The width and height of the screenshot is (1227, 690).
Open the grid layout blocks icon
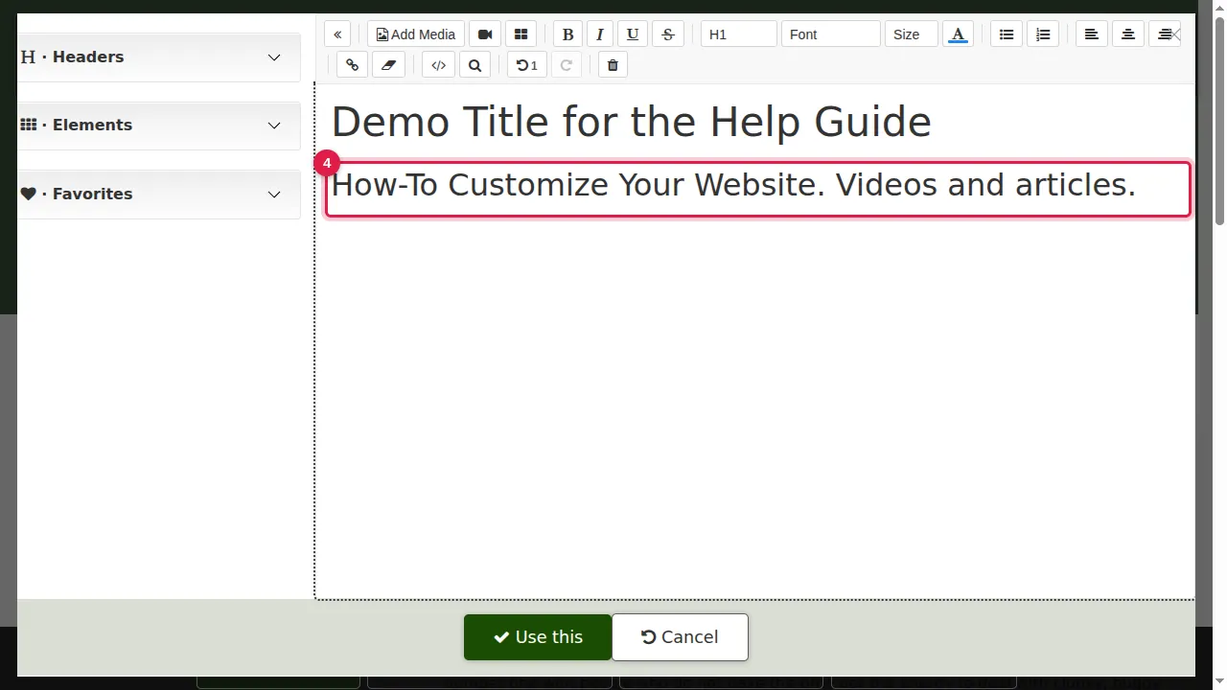[521, 34]
